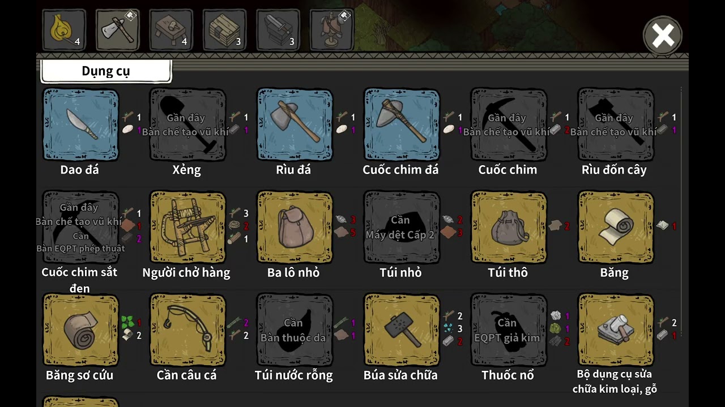The height and width of the screenshot is (407, 725).
Task: Click the locked Thuốc nổ explosive slot
Action: coord(509,330)
